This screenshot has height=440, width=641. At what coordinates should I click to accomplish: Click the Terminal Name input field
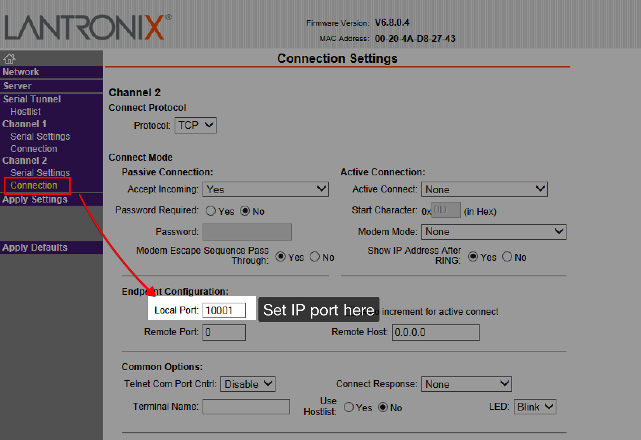246,407
